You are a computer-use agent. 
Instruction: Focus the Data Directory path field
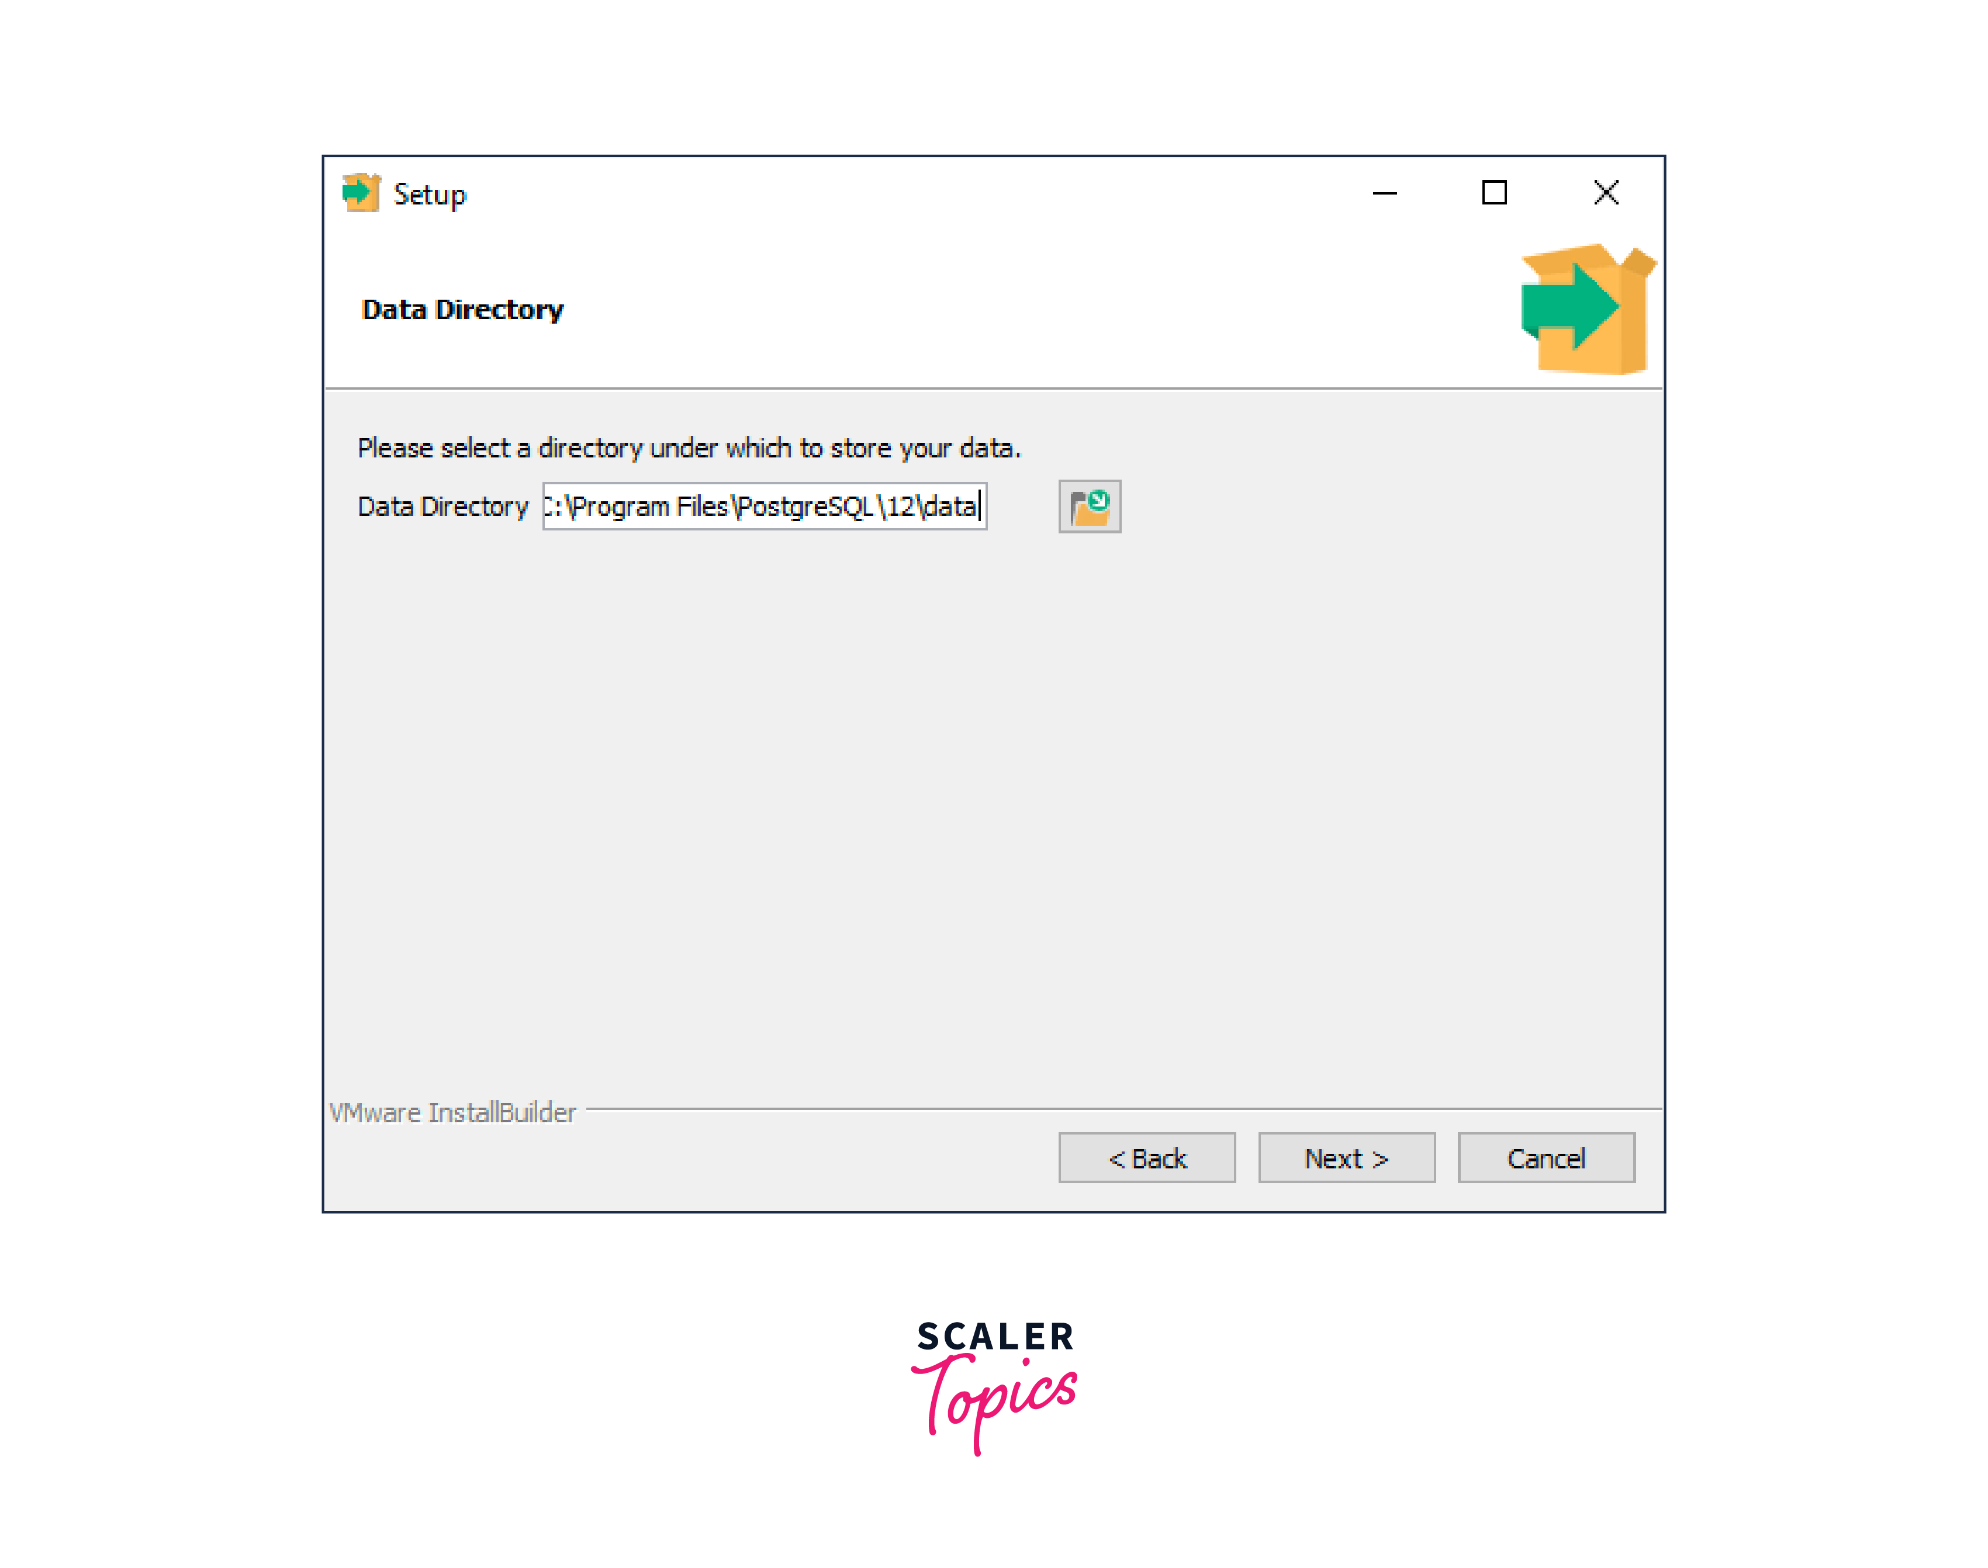pyautogui.click(x=765, y=506)
